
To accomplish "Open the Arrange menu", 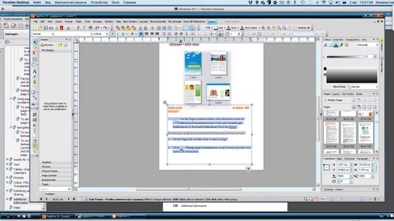I will coord(97,22).
